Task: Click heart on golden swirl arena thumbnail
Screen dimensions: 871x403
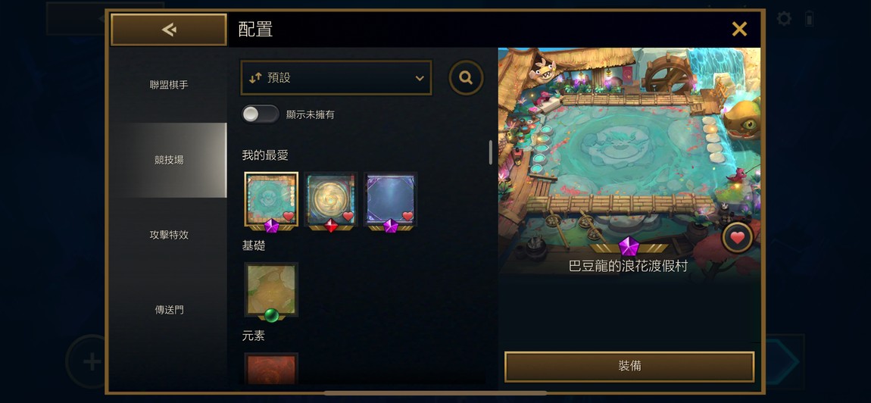Action: (348, 216)
